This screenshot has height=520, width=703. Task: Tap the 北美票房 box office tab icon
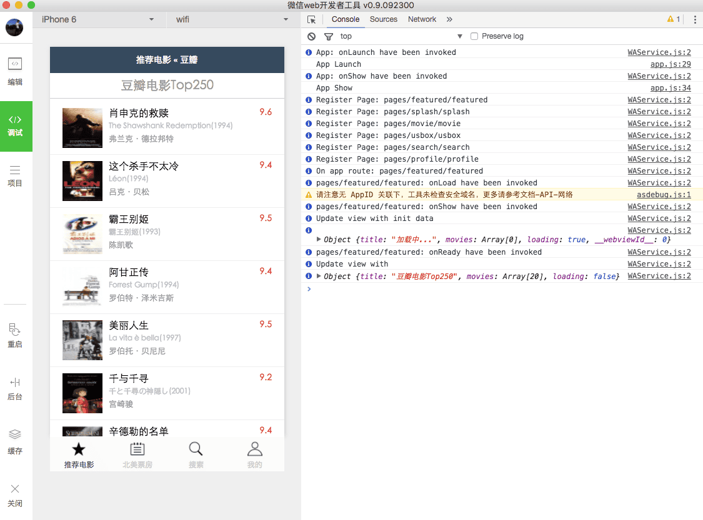137,449
